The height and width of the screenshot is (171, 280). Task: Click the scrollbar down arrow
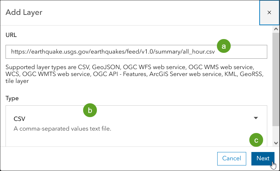[276, 143]
